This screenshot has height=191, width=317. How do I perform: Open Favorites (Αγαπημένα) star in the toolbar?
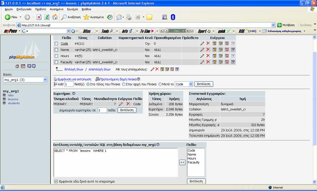tap(93, 17)
